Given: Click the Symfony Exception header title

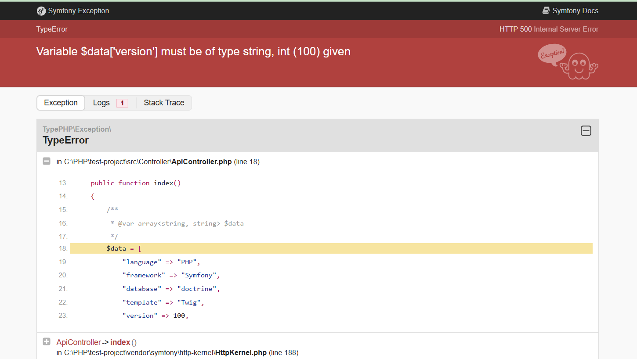Looking at the screenshot, I should click(79, 11).
